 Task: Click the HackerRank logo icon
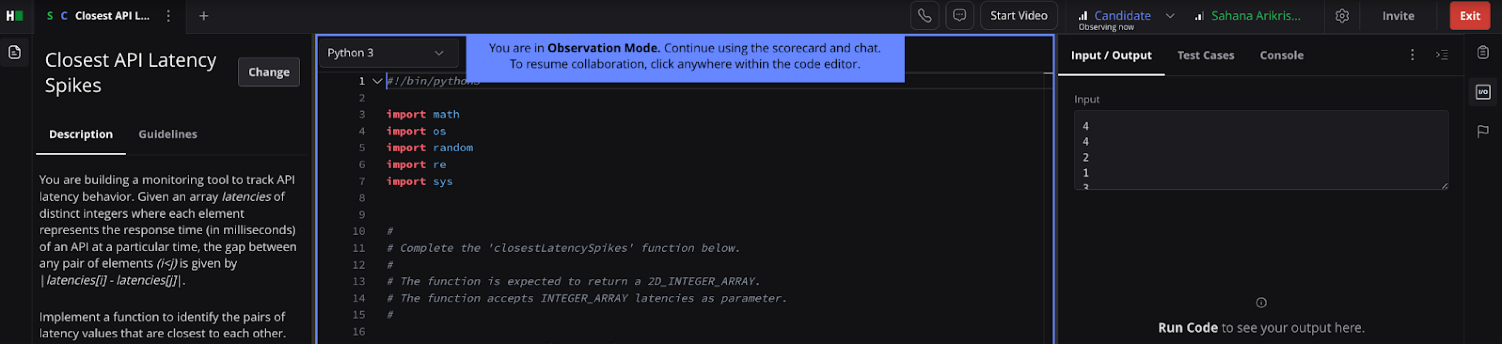[14, 16]
